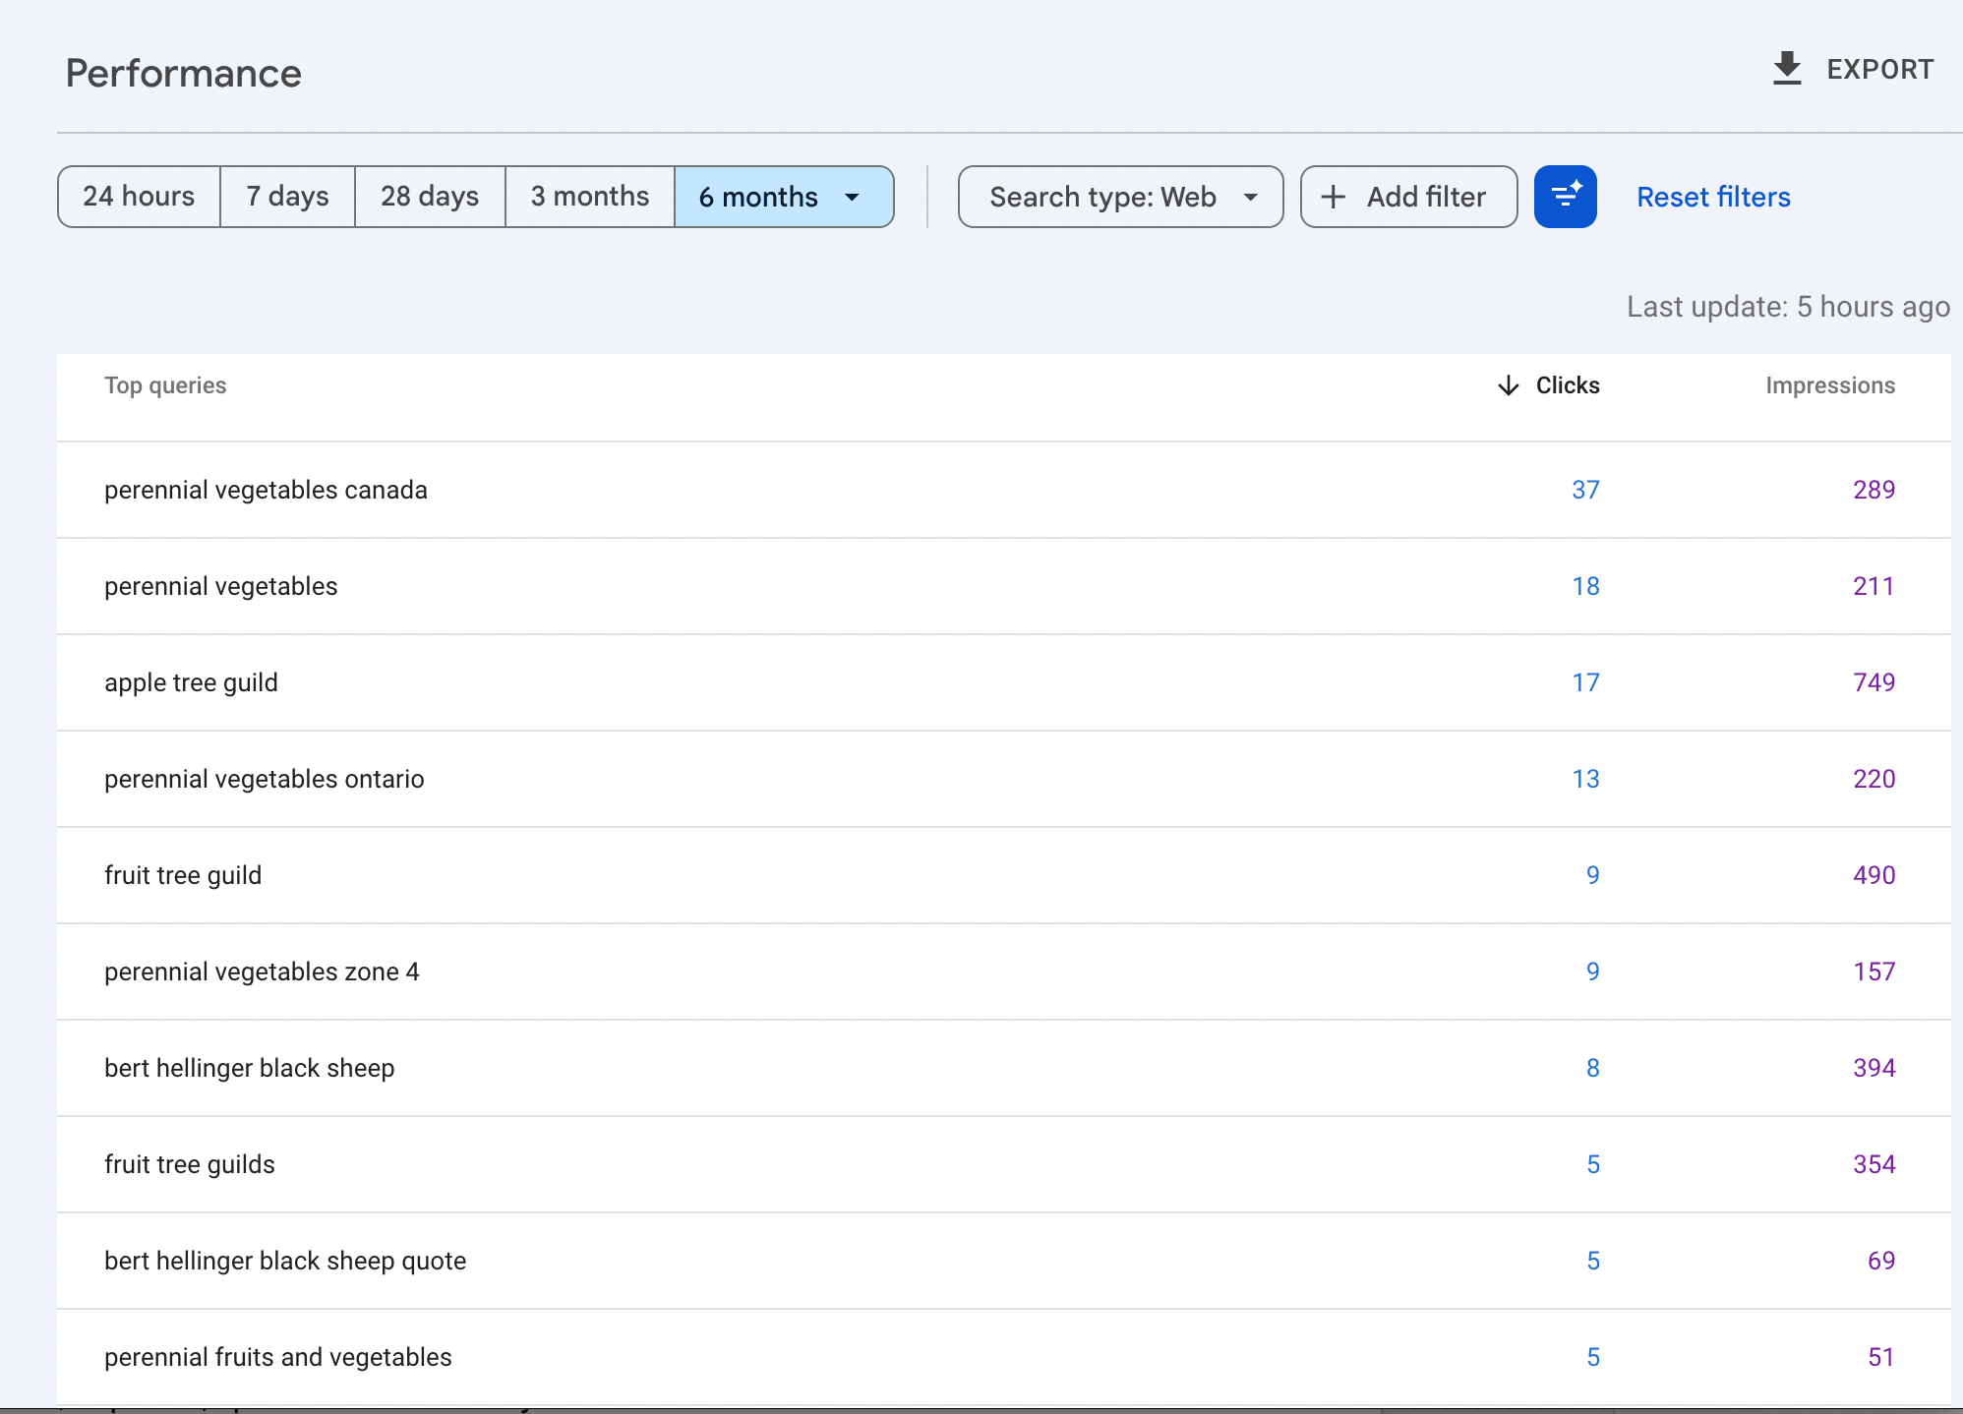Click the Export download icon
The height and width of the screenshot is (1414, 1963).
click(1786, 69)
